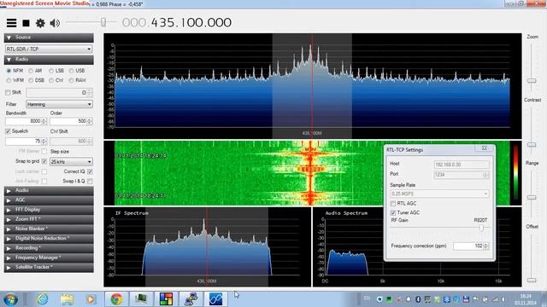Adjust the RF Gain slider
This screenshot has width=547, height=307.
[481, 228]
